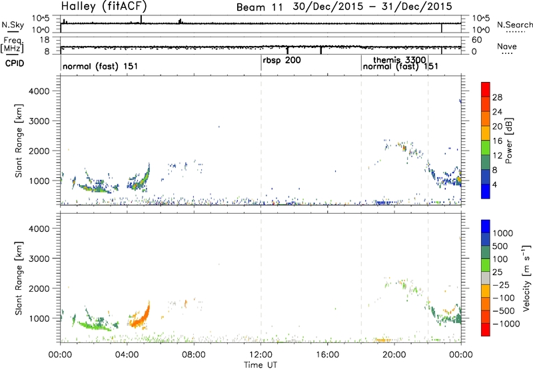533x369 pixels.
Task: Click the '4000' tick on the power panel
Action: click(39, 91)
